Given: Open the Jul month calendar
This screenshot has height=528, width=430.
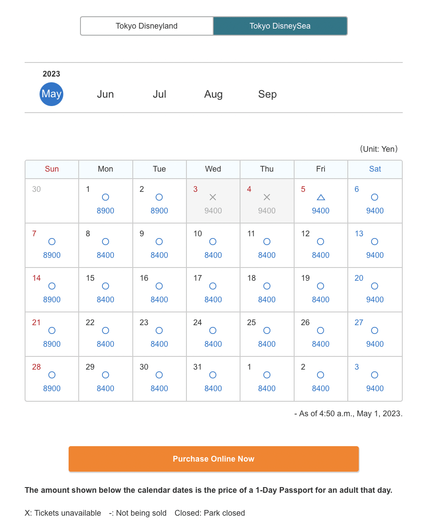Looking at the screenshot, I should point(160,94).
